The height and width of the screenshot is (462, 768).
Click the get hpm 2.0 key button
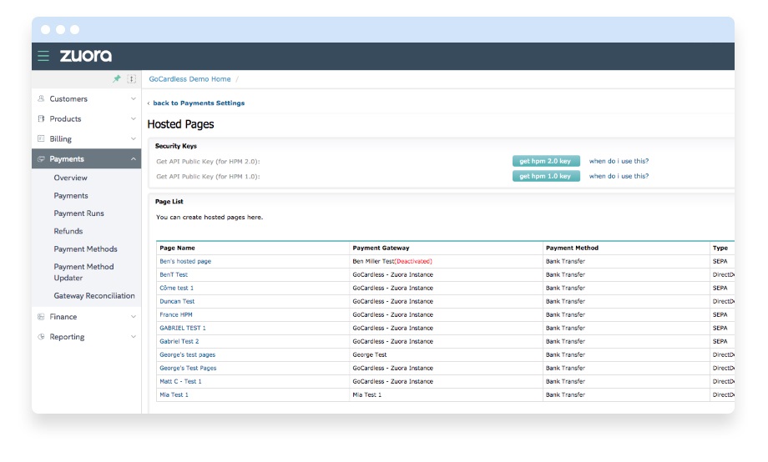(545, 161)
